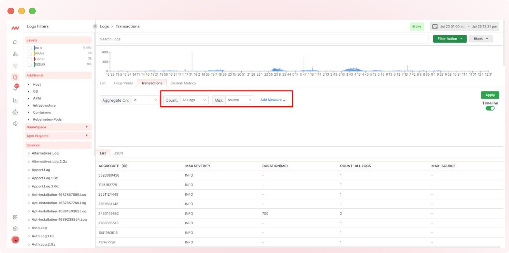Click the Live status indicator
509x253 pixels.
tap(417, 26)
